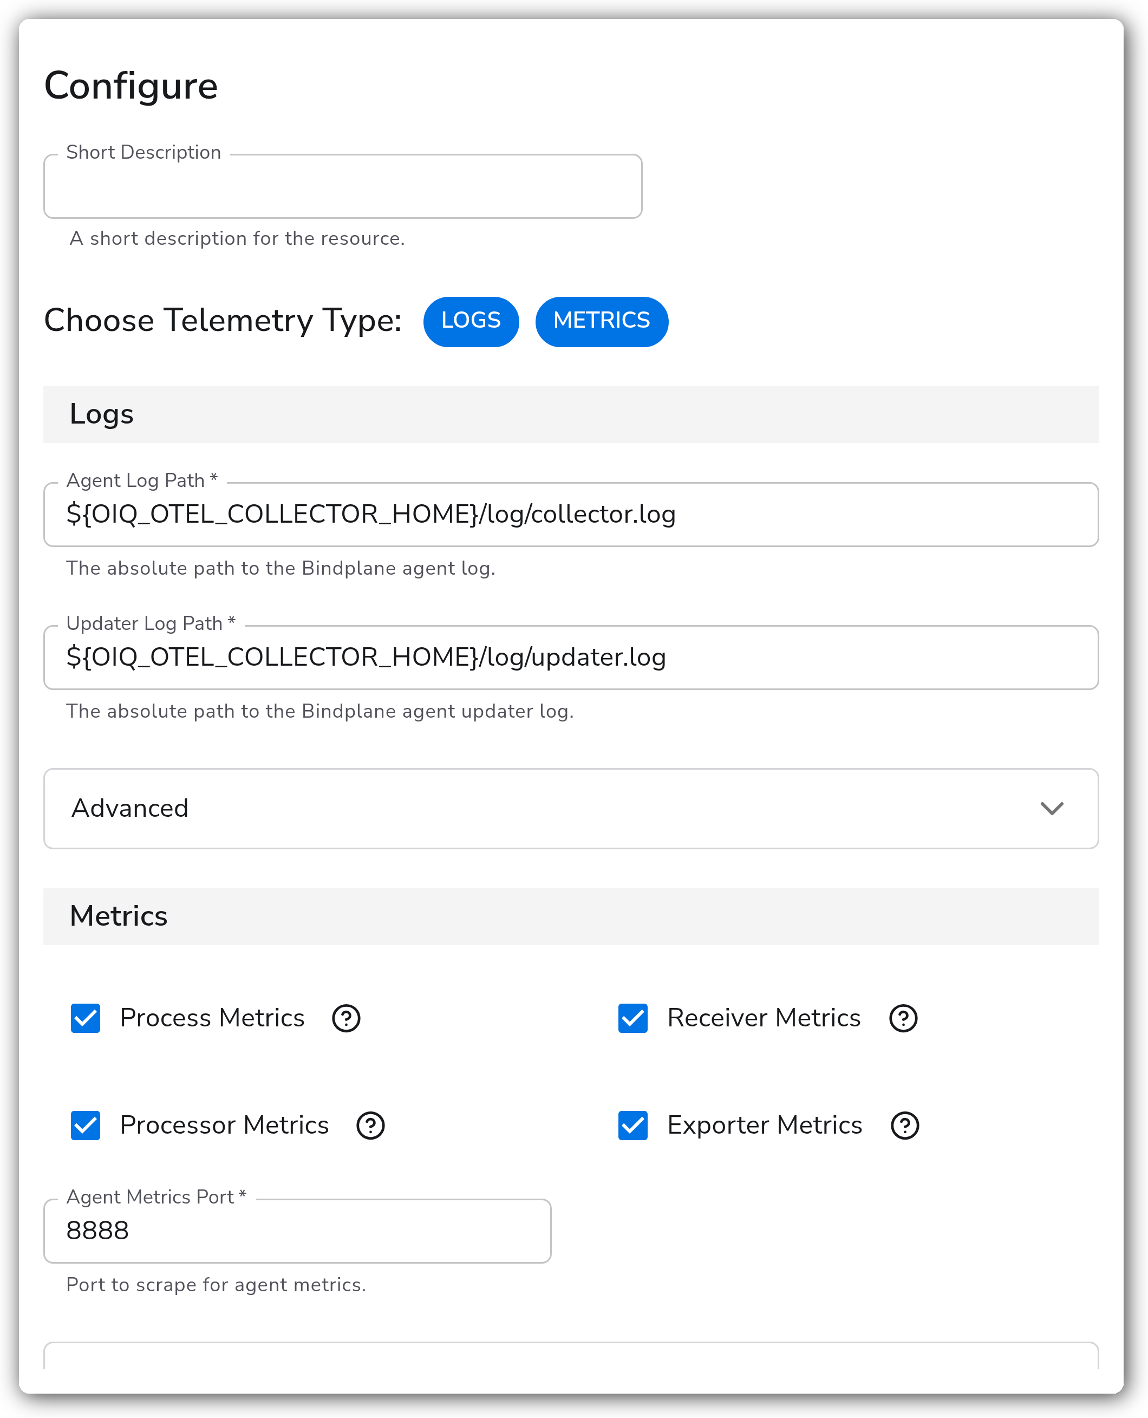Click 'A short description for the resource.' helper
Screen dimensions: 1148x1418
[x=237, y=238]
